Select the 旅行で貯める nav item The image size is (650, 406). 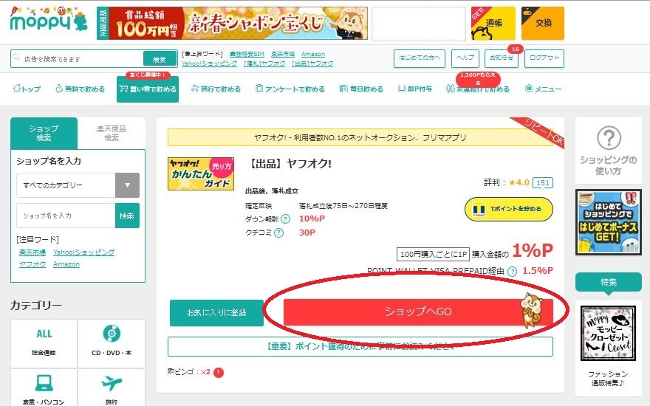coord(216,89)
